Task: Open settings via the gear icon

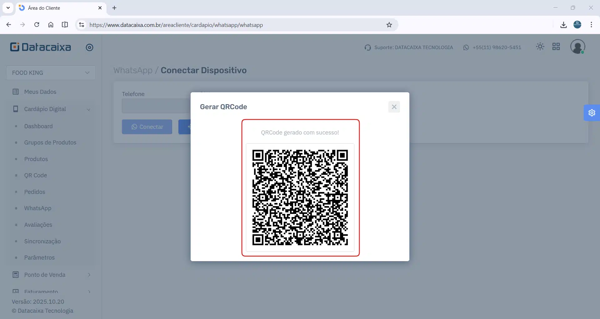Action: (x=592, y=113)
